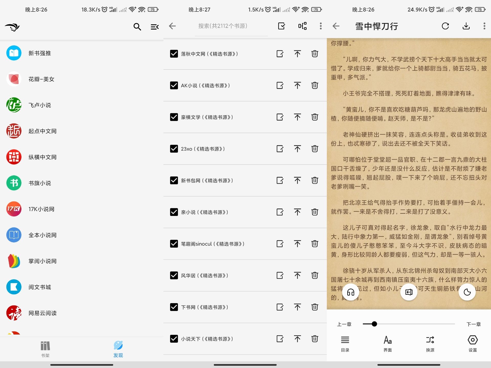Download chapters of 雪中悍刀行
The image size is (491, 368).
(x=466, y=26)
